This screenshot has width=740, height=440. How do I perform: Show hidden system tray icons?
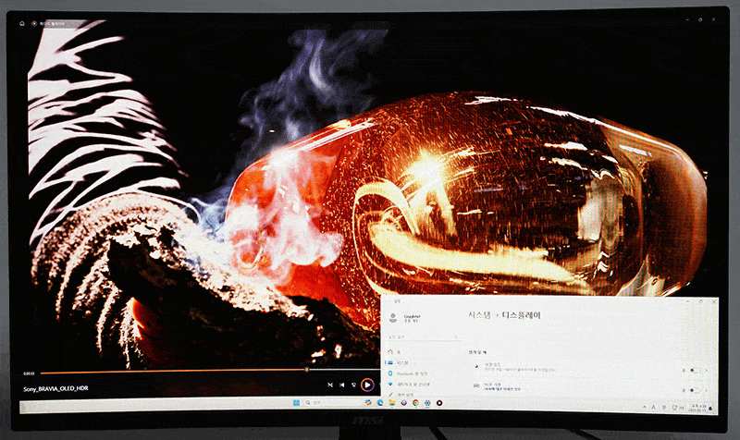[x=645, y=407]
